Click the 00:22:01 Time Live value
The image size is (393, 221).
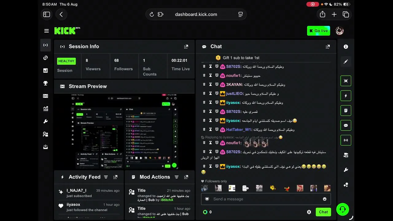pyautogui.click(x=179, y=60)
